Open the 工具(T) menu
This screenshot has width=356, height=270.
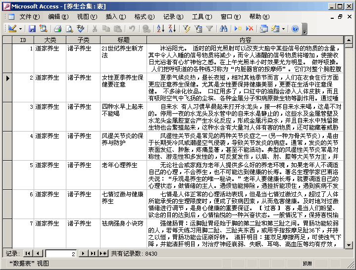(x=202, y=17)
